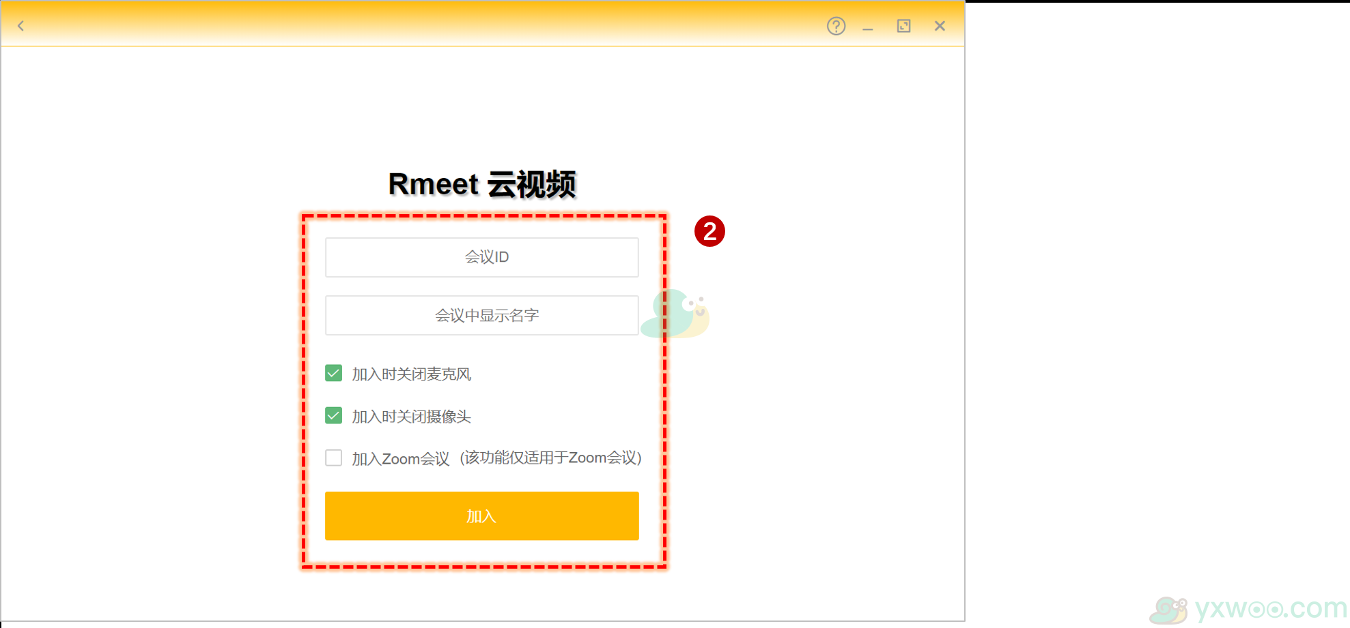The width and height of the screenshot is (1350, 628).
Task: Click the Rmeet 云视频 title text
Action: (x=482, y=184)
